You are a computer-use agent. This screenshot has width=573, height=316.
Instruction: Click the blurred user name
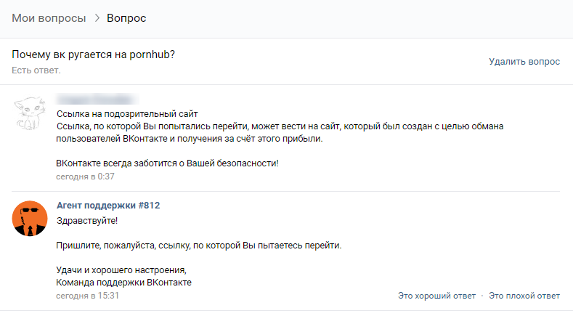point(97,99)
